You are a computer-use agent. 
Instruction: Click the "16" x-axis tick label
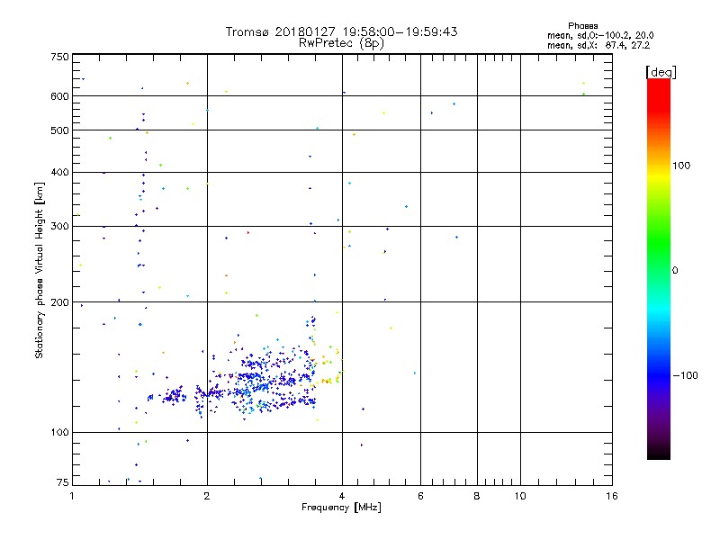(x=612, y=496)
